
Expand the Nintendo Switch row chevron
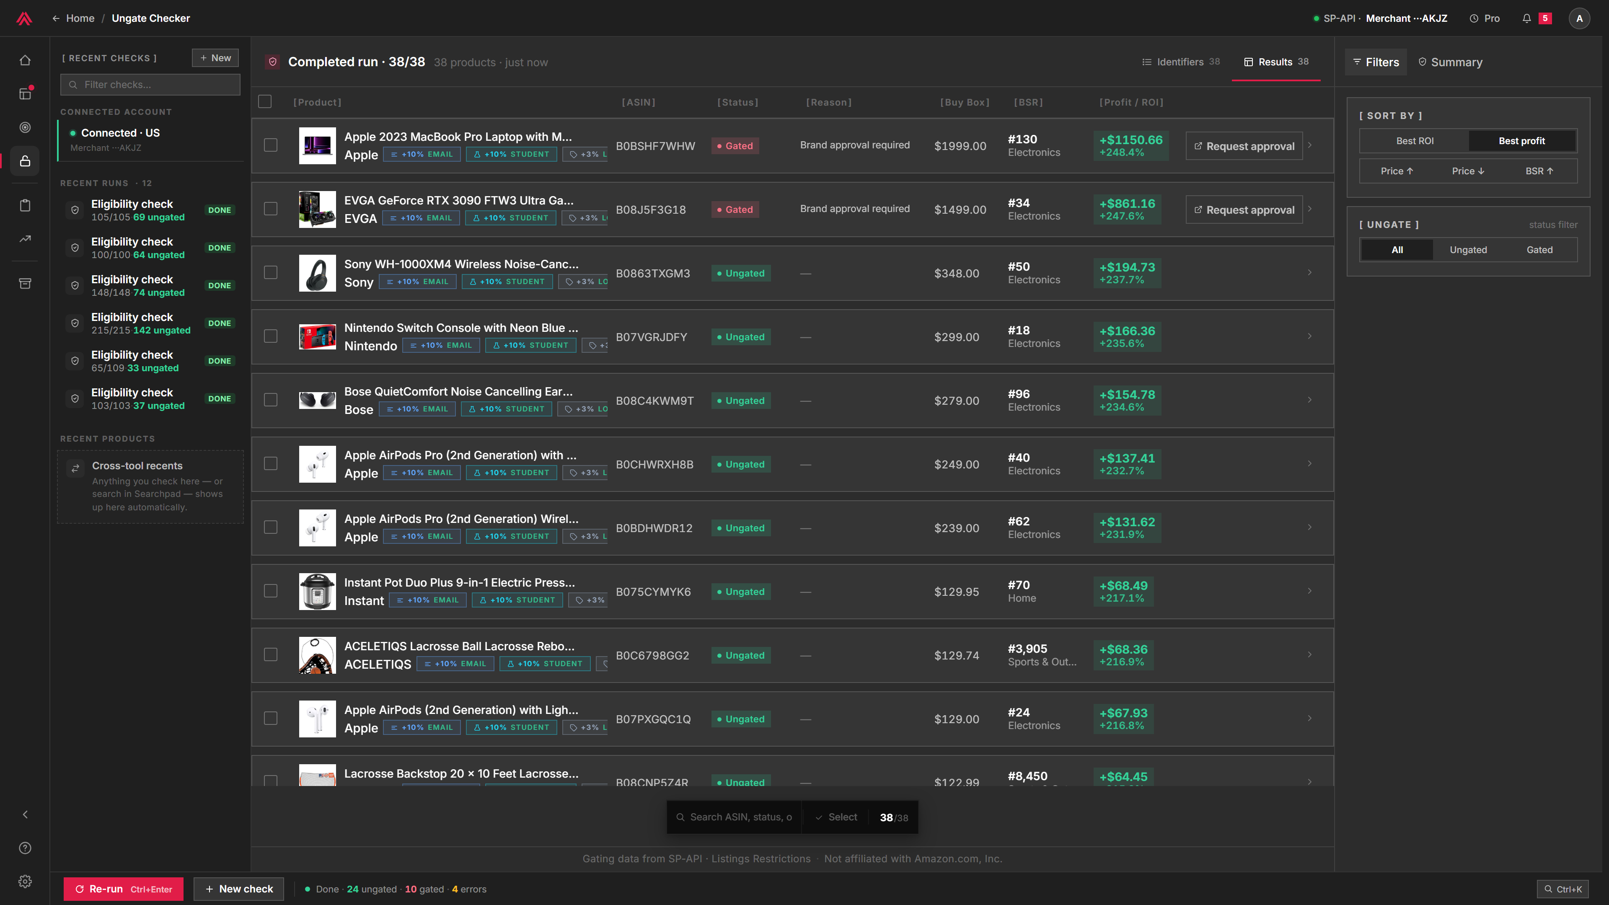[1310, 336]
